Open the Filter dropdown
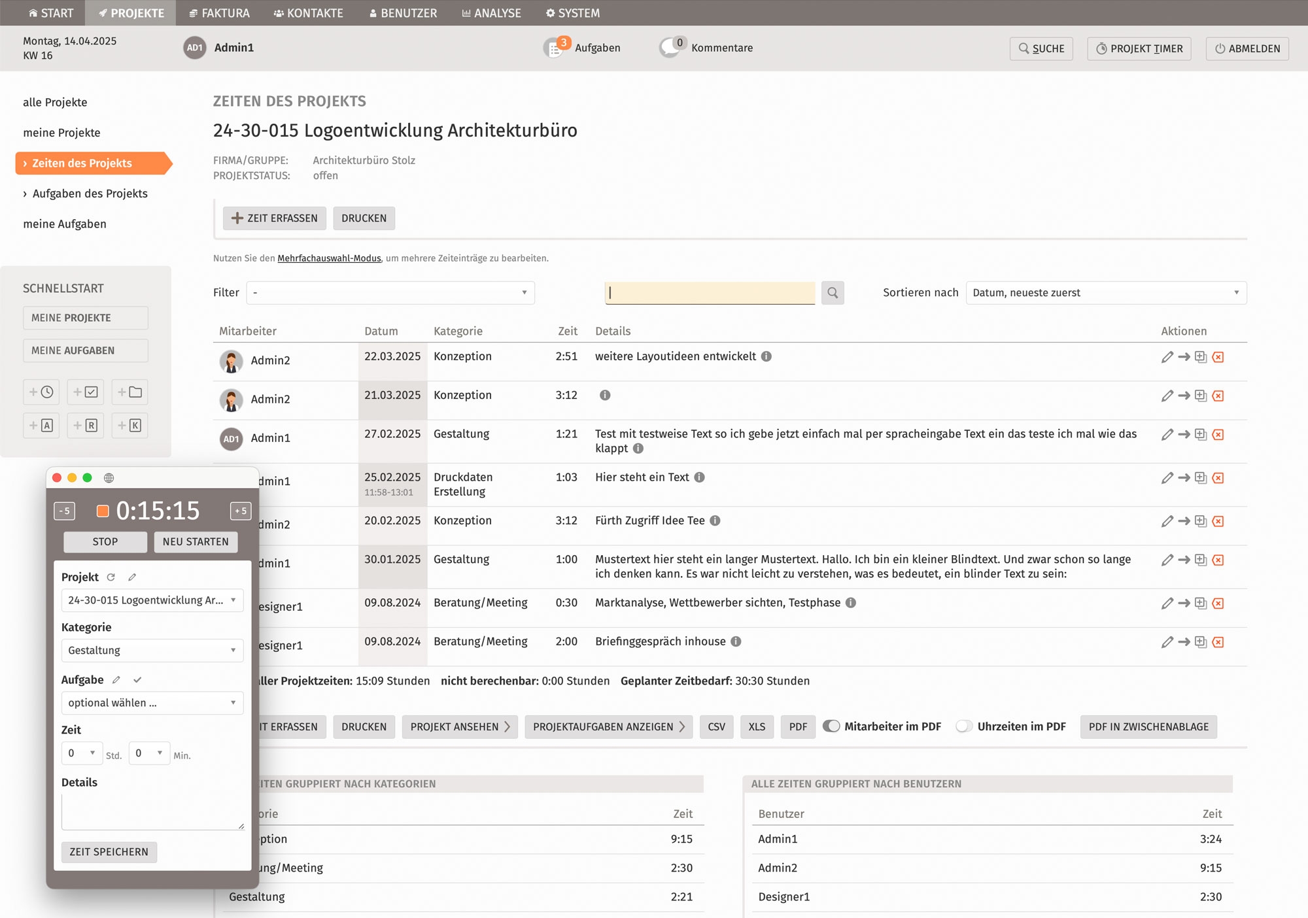 [x=390, y=292]
